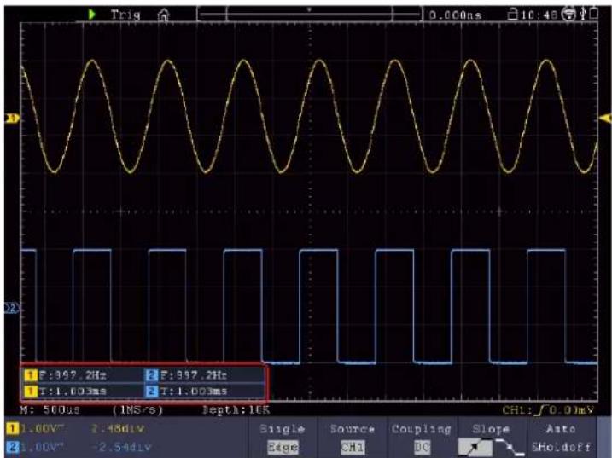Click the blue channel 2 badge by 1.00V
Screen dimensions: 612x458
pyautogui.click(x=12, y=447)
